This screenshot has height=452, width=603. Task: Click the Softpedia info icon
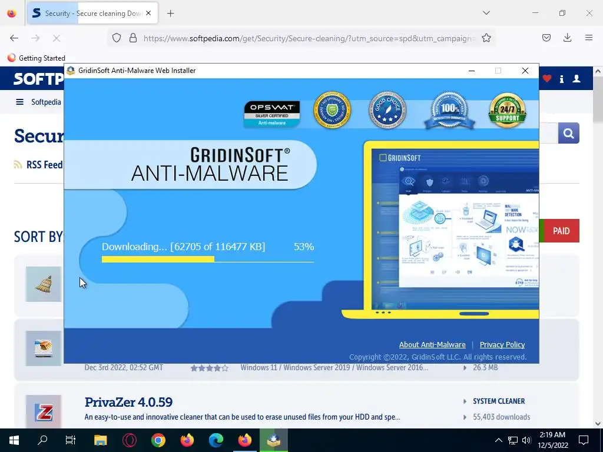tap(561, 79)
